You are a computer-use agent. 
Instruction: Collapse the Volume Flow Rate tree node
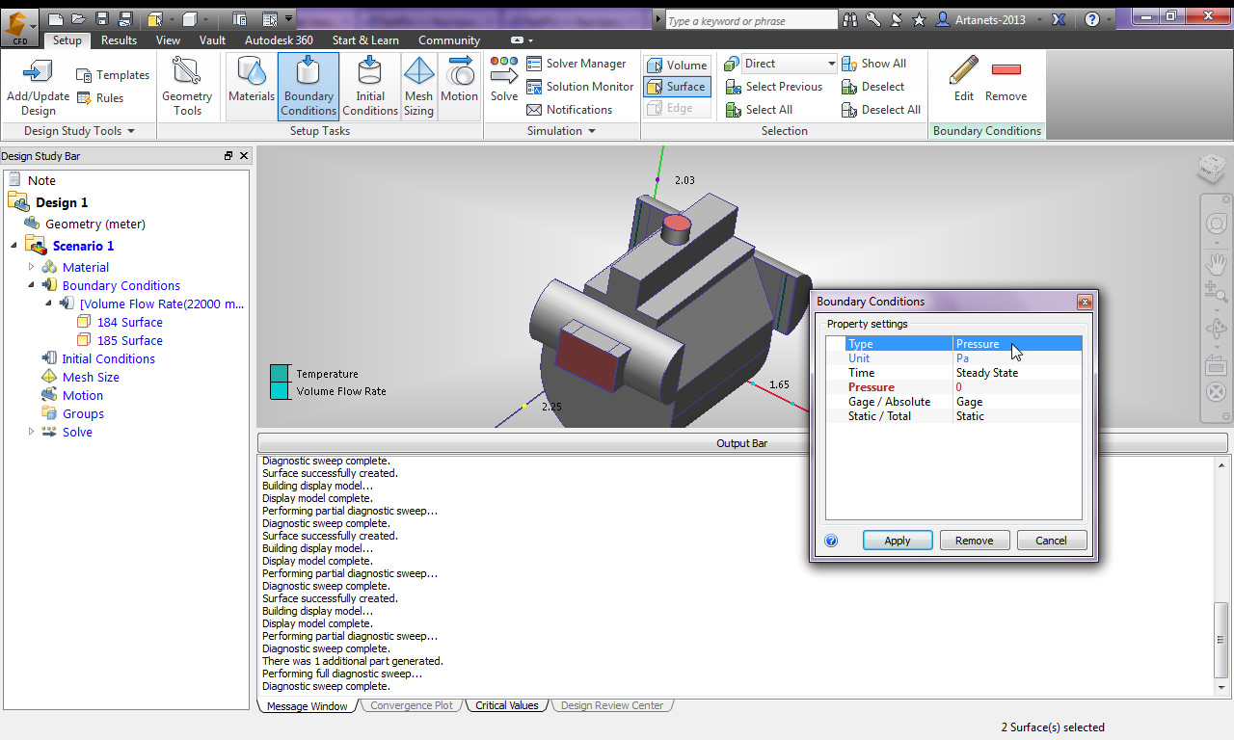[48, 304]
